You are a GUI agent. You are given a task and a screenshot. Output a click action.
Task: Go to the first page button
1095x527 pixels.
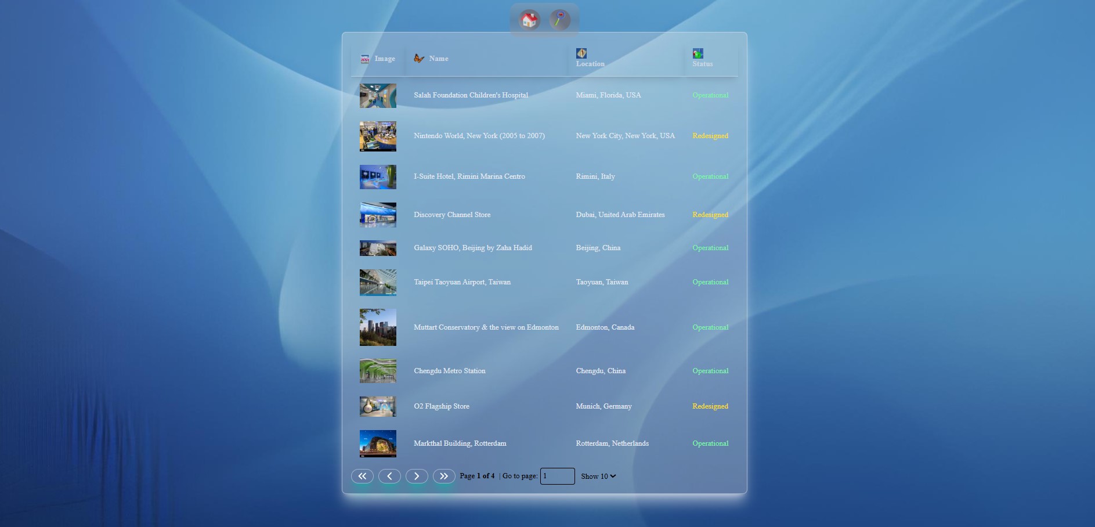[x=362, y=476]
